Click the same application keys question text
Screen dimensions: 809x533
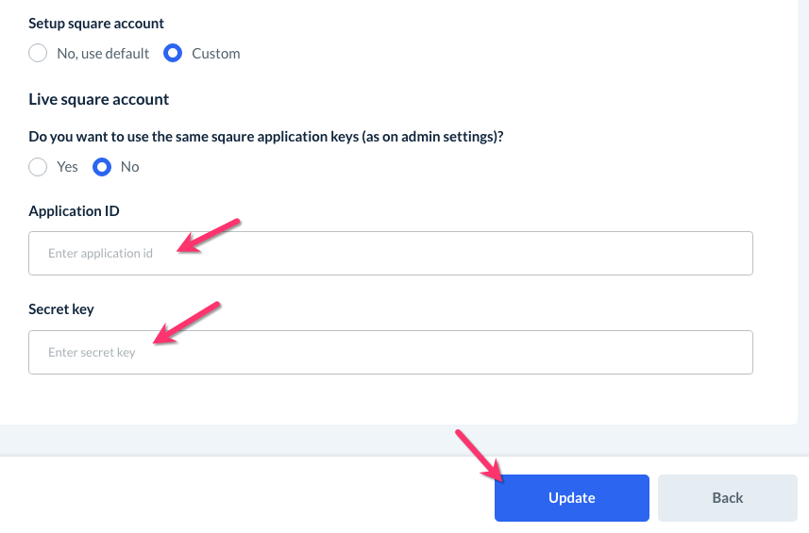266,137
